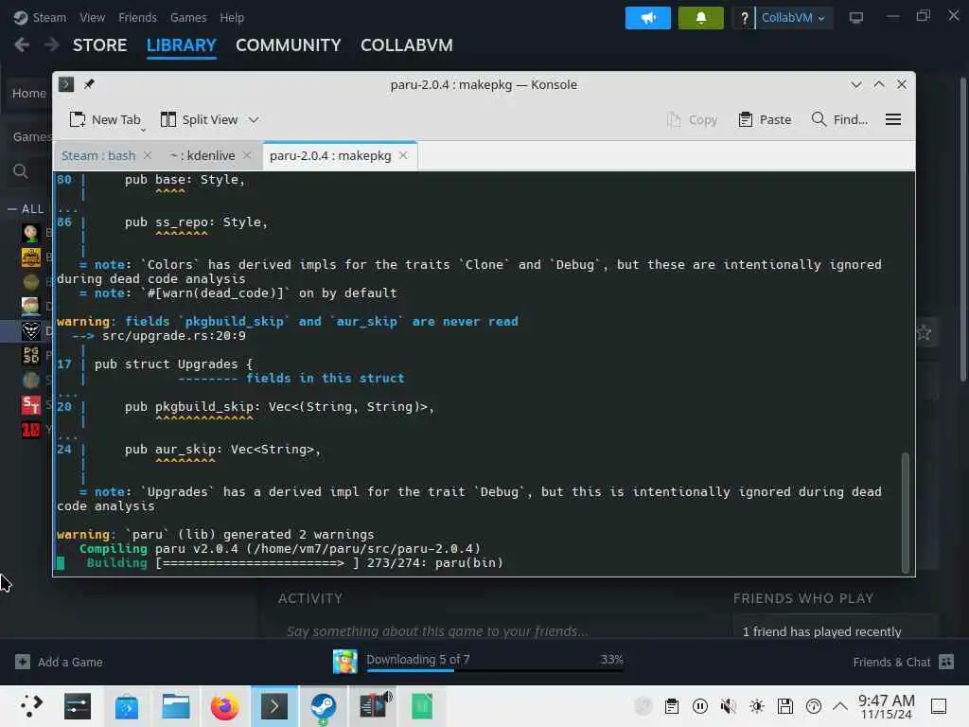Image resolution: width=969 pixels, height=727 pixels.
Task: Go to the STORE section
Action: [x=99, y=45]
